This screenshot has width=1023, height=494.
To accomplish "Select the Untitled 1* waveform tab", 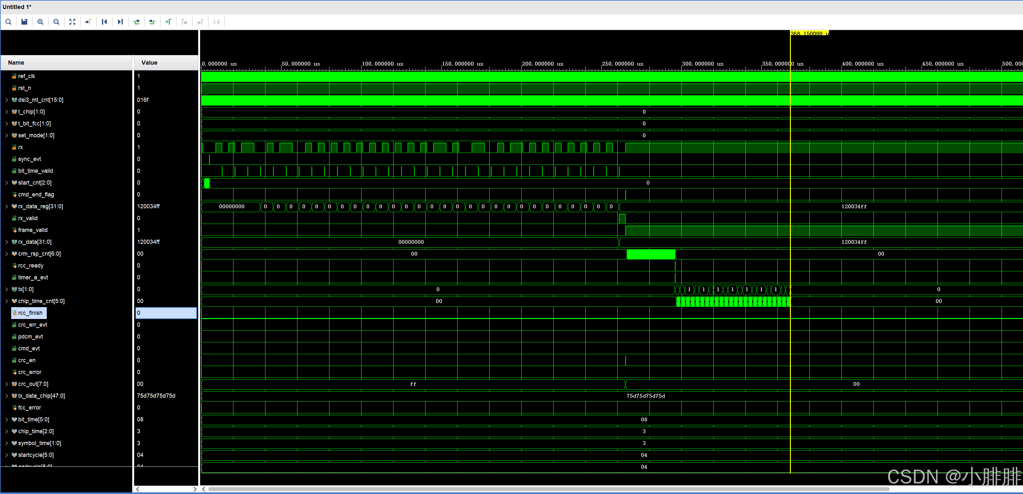I will [17, 7].
